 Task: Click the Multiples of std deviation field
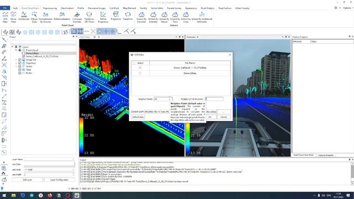coord(214,99)
